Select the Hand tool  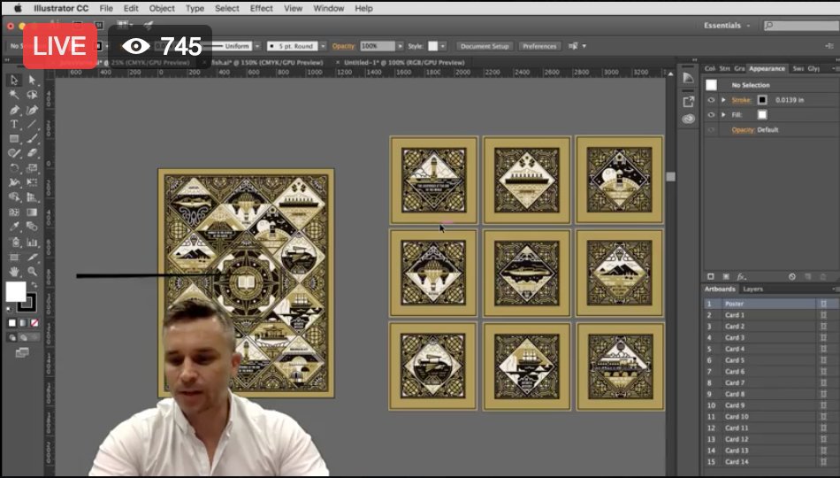tap(14, 272)
